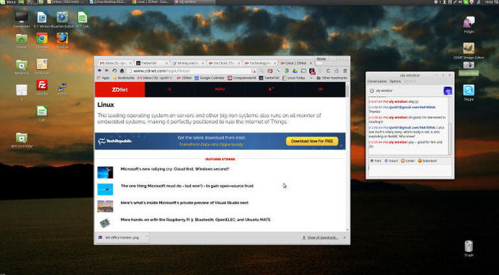Click the Gmail extension icon in Chrome toolbar
499x275 pixels.
tap(270, 71)
